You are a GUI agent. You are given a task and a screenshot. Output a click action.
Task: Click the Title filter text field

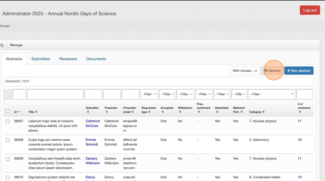pyautogui.click(x=55, y=94)
